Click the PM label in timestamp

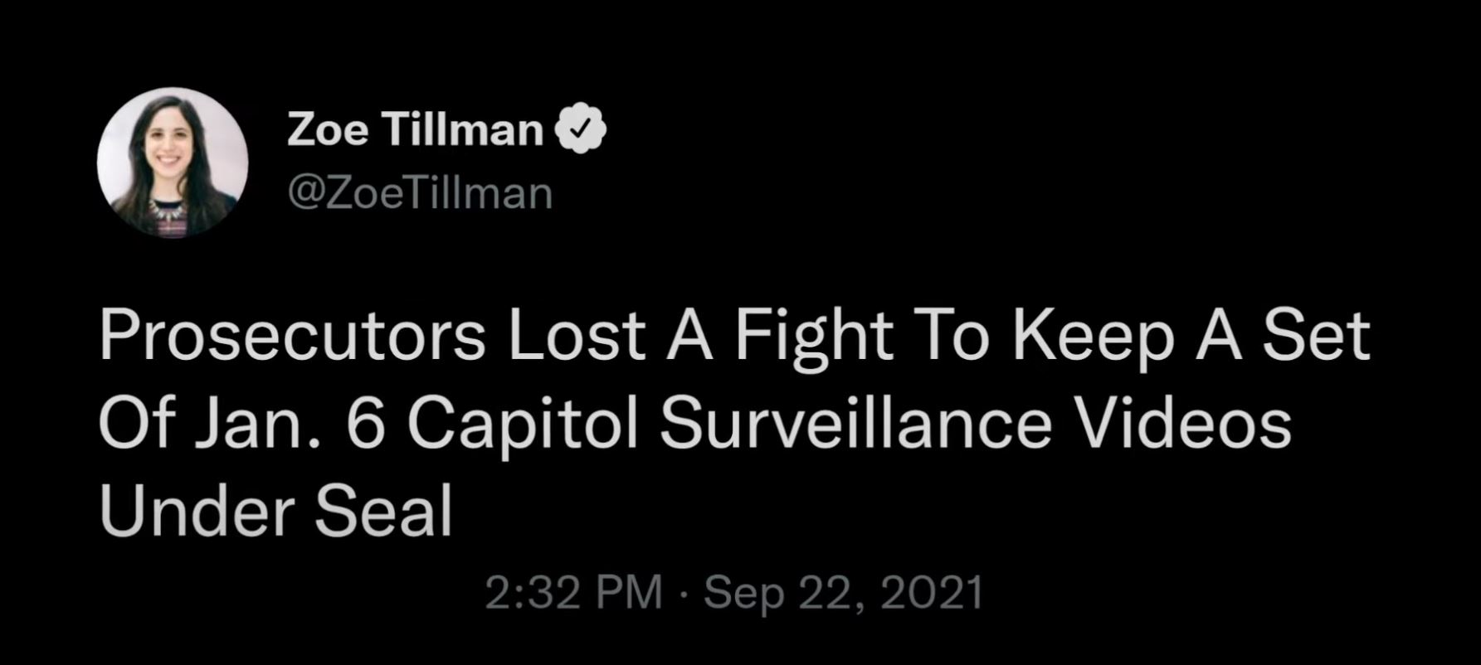click(627, 593)
